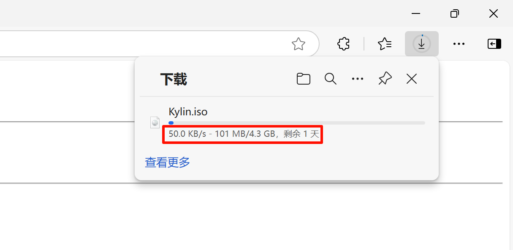Viewport: 513px width, 250px height.
Task: Pin the downloads panel
Action: 385,79
